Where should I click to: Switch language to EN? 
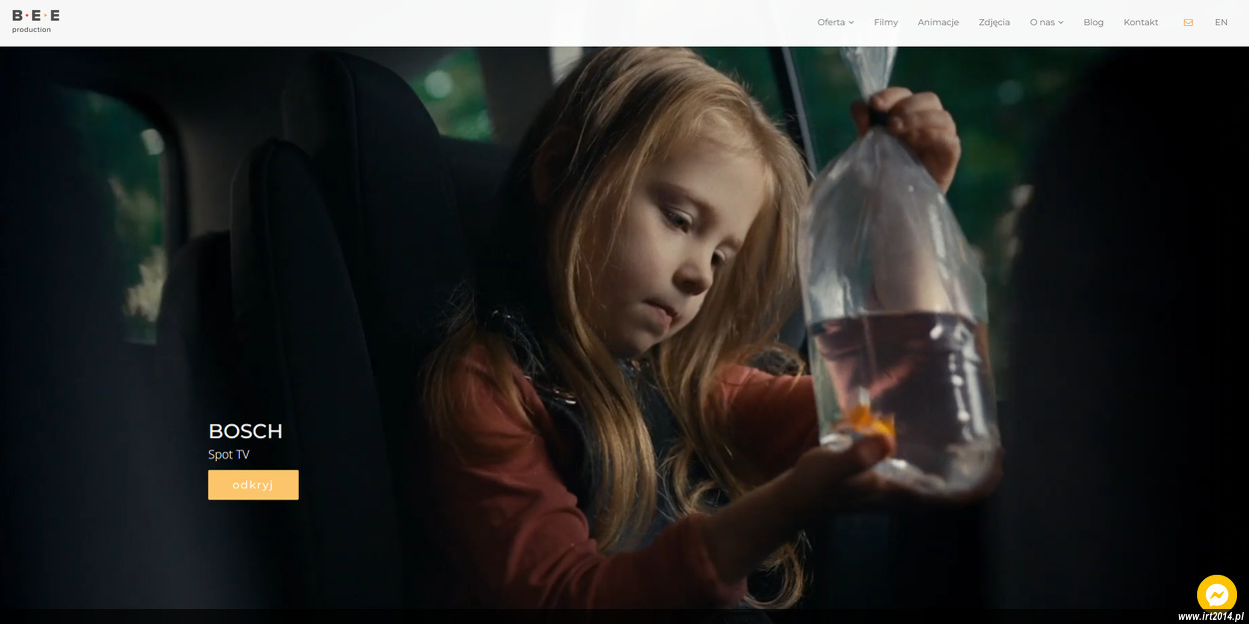pos(1221,22)
